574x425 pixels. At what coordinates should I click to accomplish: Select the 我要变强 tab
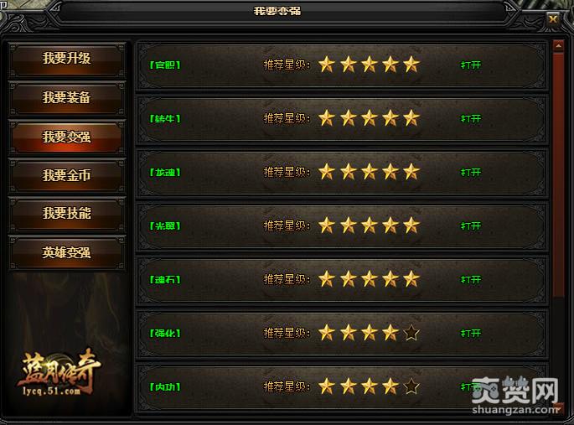click(67, 137)
